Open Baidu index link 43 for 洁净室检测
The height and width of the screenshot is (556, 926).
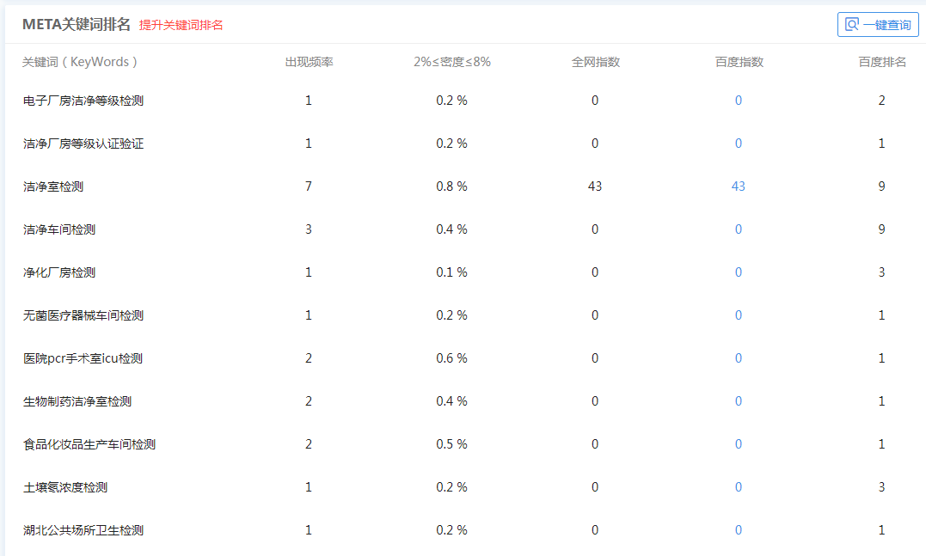(x=739, y=186)
